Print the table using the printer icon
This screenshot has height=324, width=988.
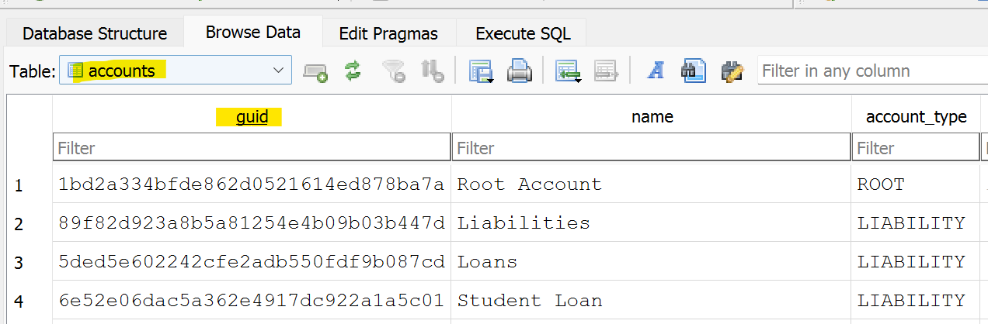click(519, 72)
